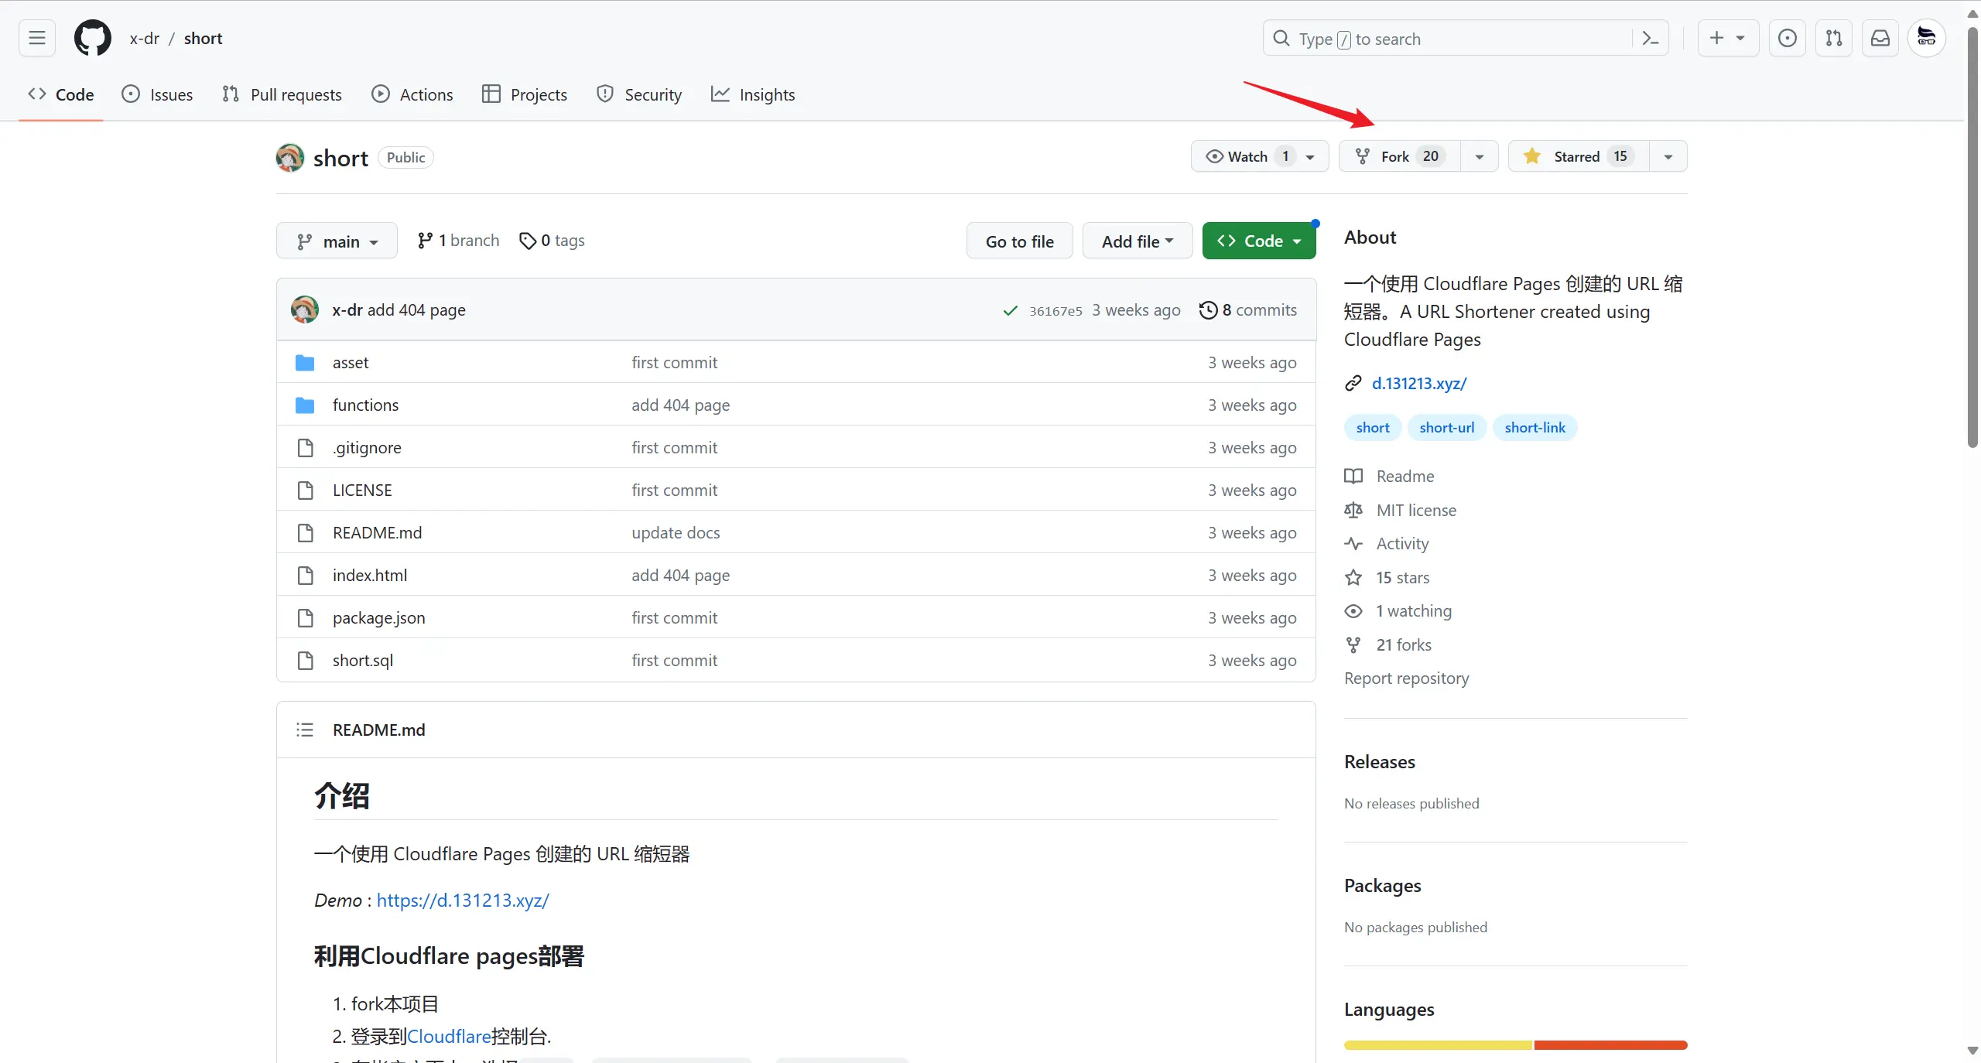This screenshot has width=1981, height=1063.
Task: Expand the star lists dropdown arrow
Action: (1668, 156)
